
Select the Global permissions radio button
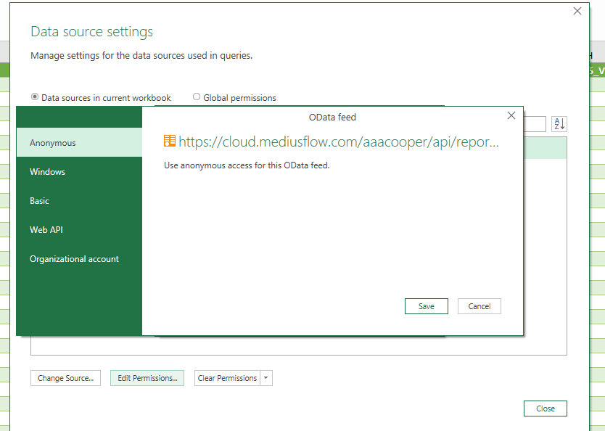(197, 97)
